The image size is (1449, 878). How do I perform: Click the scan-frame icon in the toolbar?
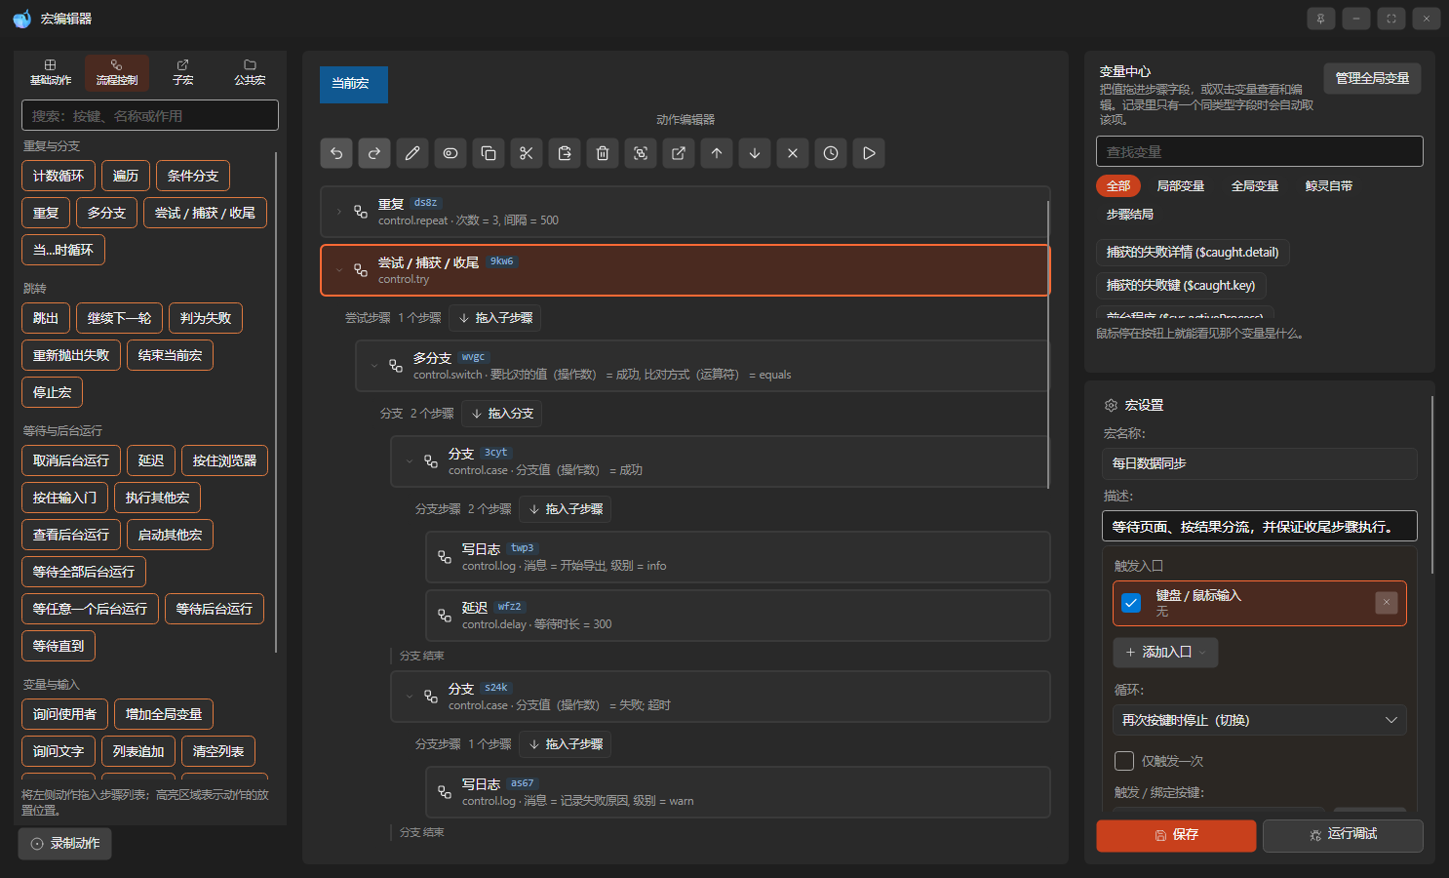click(641, 153)
